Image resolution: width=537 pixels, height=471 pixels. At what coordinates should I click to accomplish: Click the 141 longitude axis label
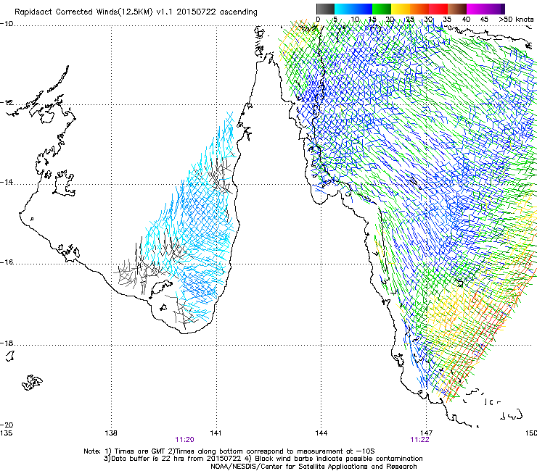click(216, 433)
